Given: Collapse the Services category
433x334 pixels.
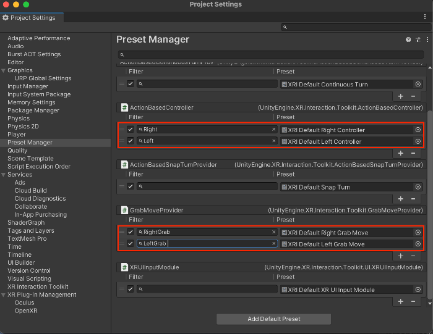Looking at the screenshot, I should point(3,175).
